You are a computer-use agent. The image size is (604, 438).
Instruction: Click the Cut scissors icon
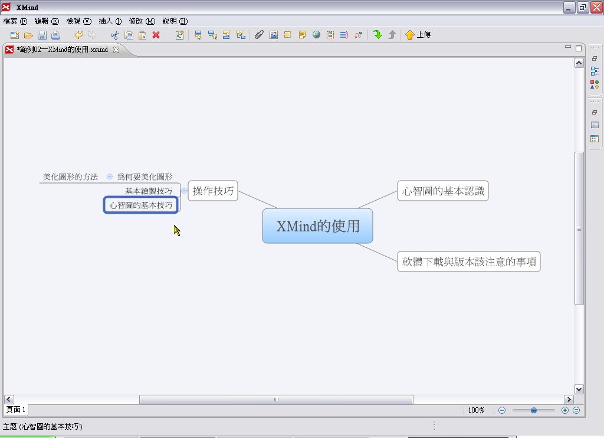click(115, 35)
